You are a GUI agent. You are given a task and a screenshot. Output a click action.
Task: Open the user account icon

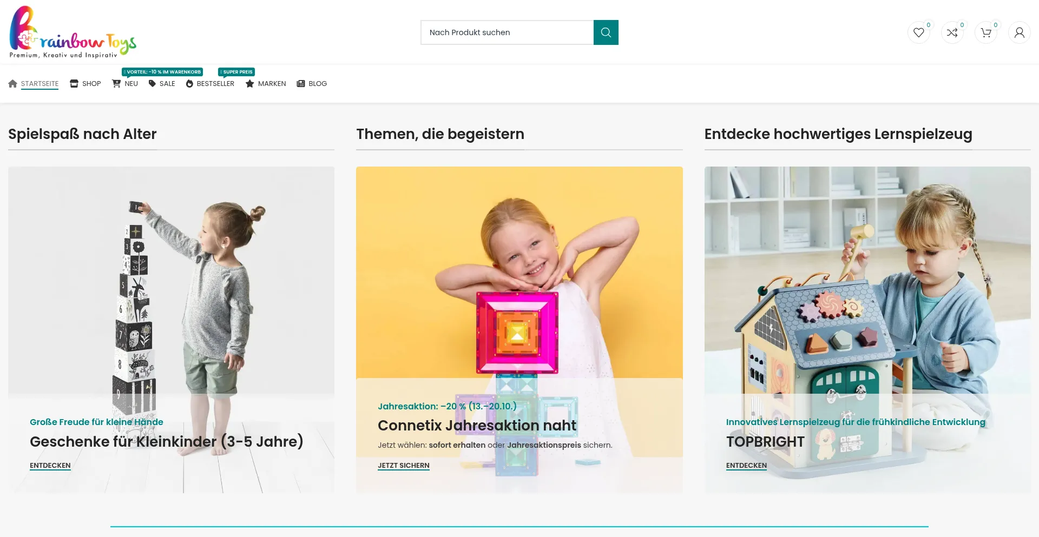[1020, 32]
